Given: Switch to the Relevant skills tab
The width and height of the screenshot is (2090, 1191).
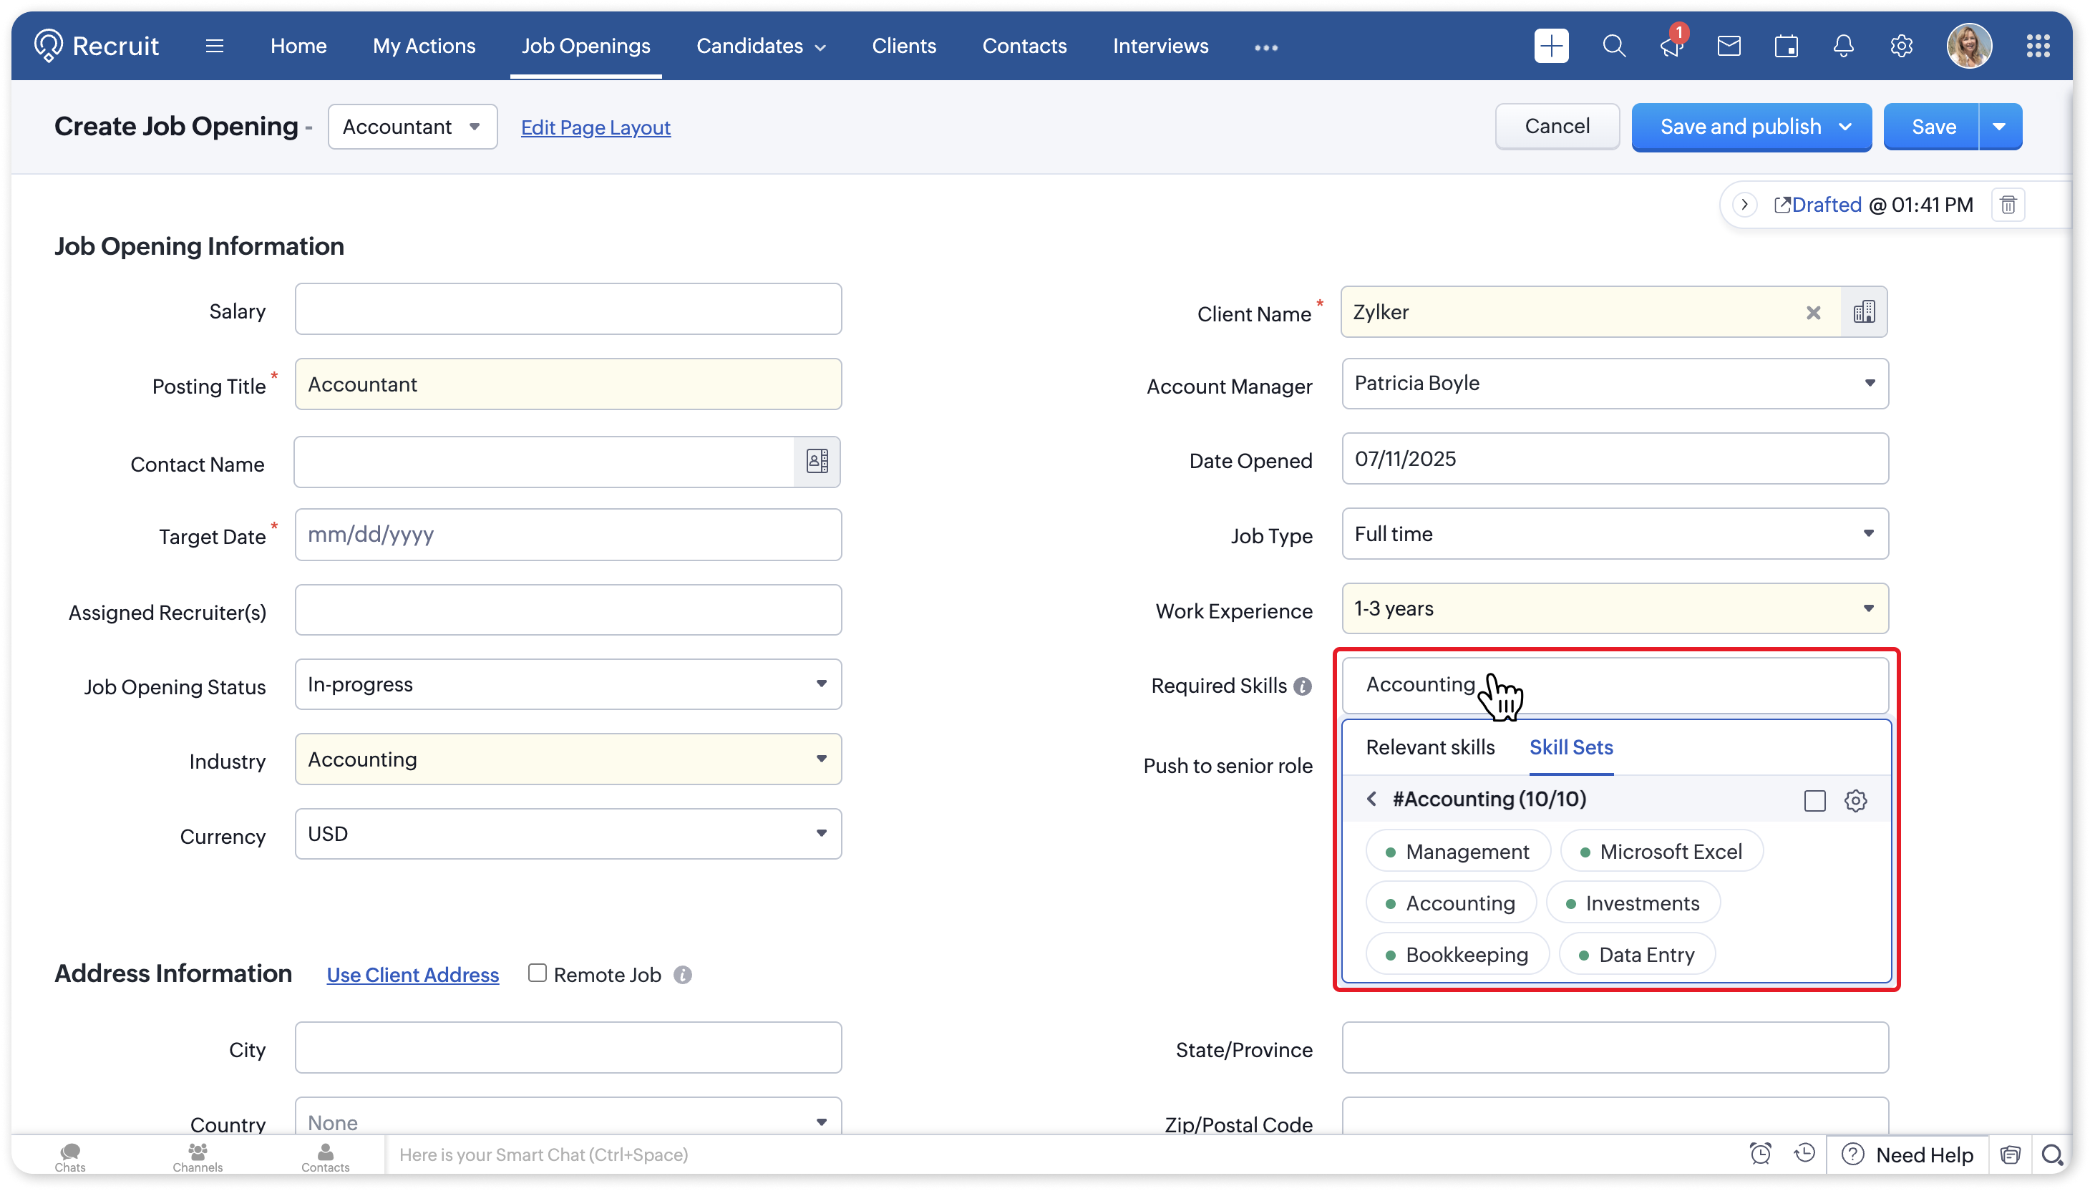Looking at the screenshot, I should pos(1430,747).
